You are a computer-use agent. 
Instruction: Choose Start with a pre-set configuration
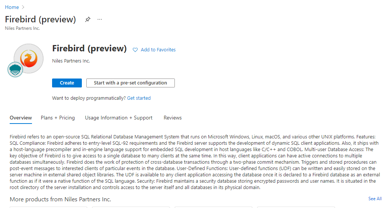click(x=130, y=83)
